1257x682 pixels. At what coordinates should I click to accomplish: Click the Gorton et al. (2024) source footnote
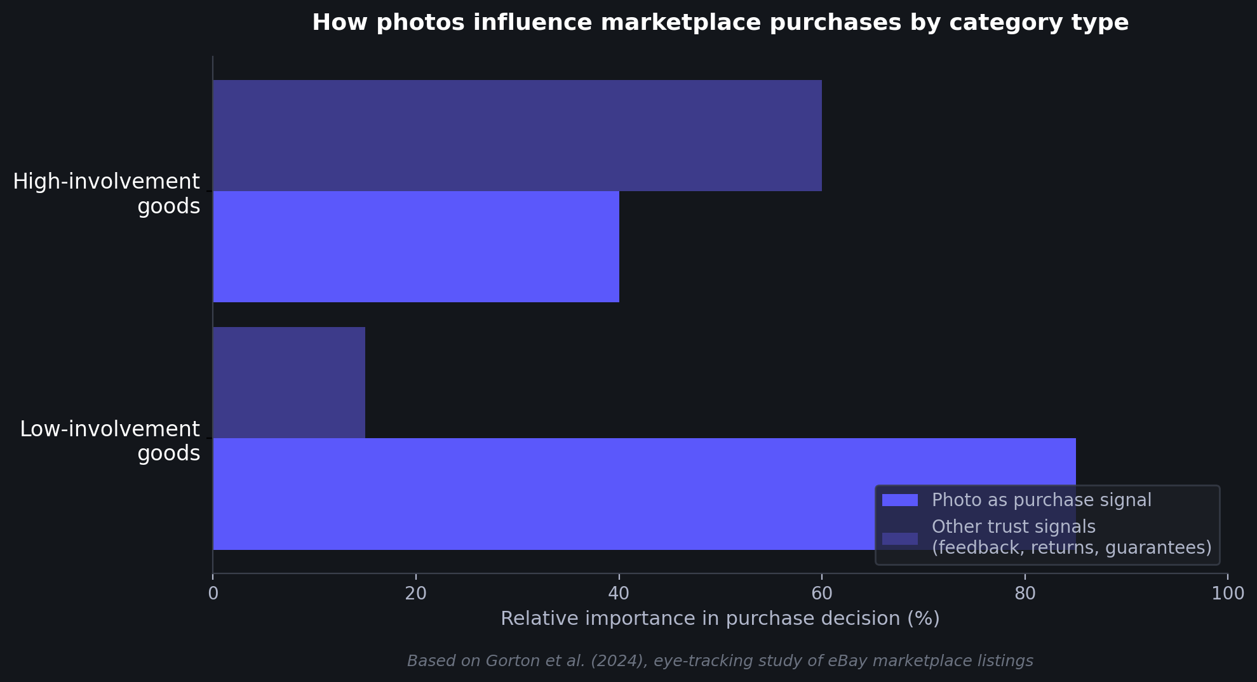720,661
